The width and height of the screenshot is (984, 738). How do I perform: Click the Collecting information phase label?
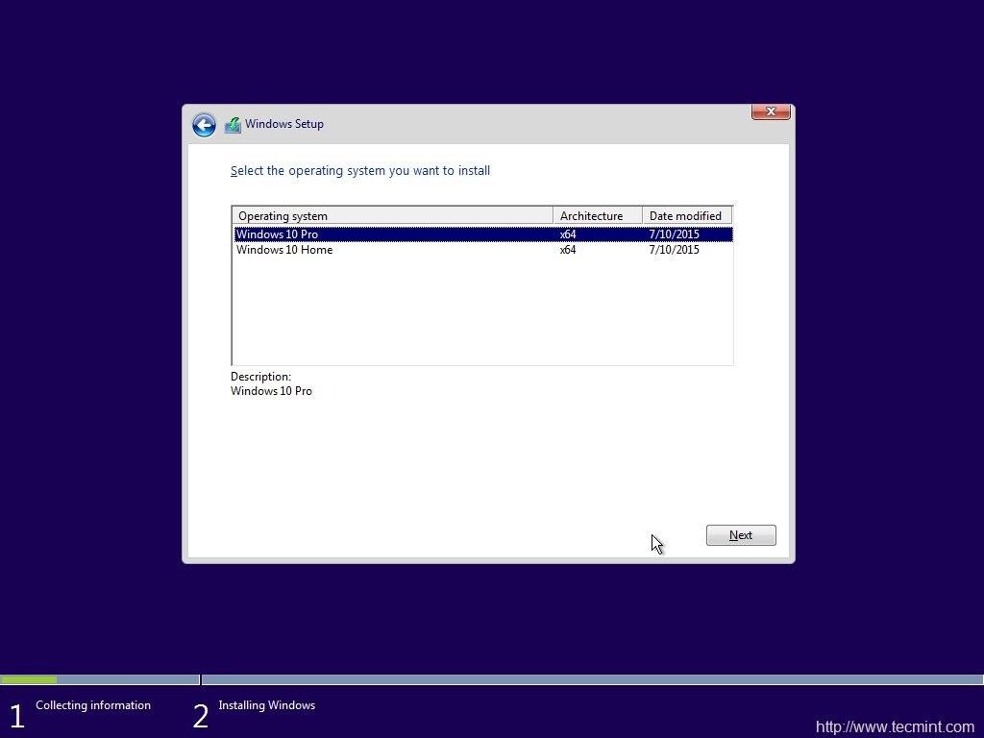(x=92, y=704)
